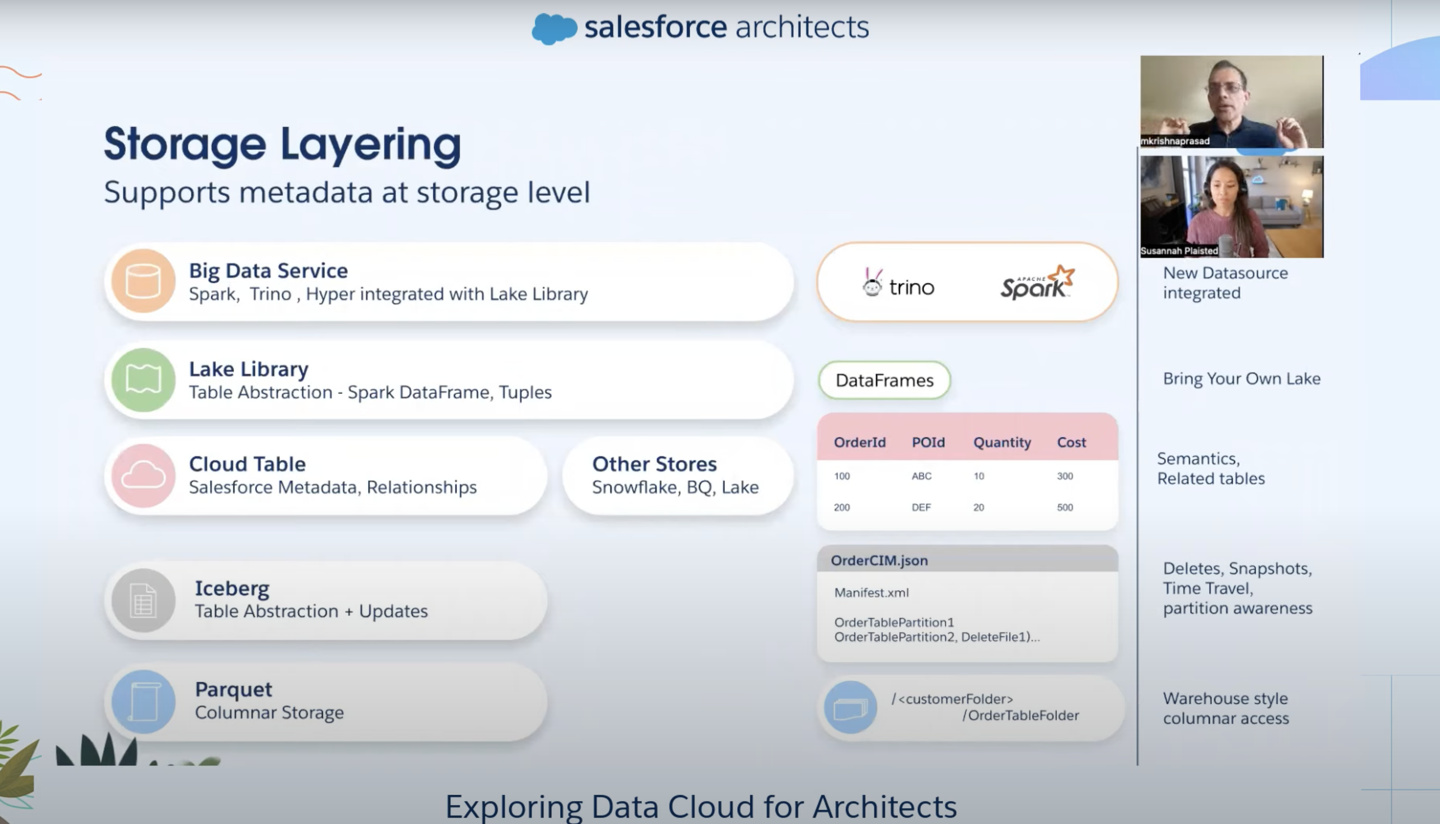Click OrderId cell value 100

click(842, 476)
